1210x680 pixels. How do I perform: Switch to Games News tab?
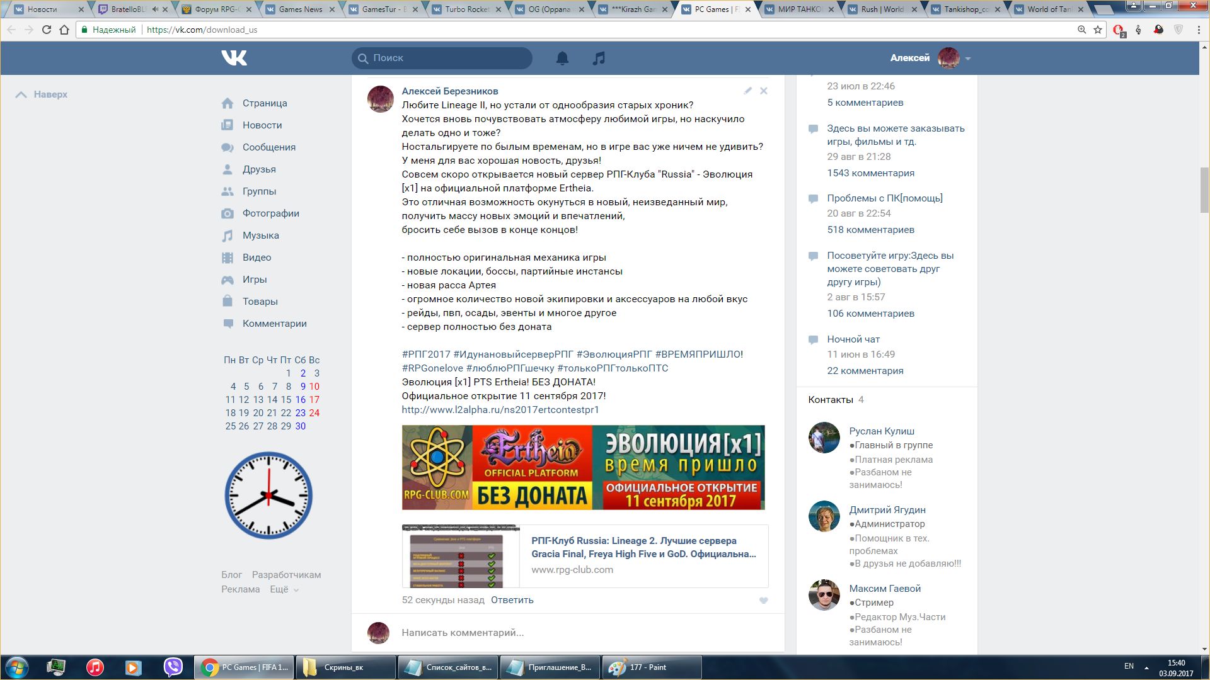point(300,9)
